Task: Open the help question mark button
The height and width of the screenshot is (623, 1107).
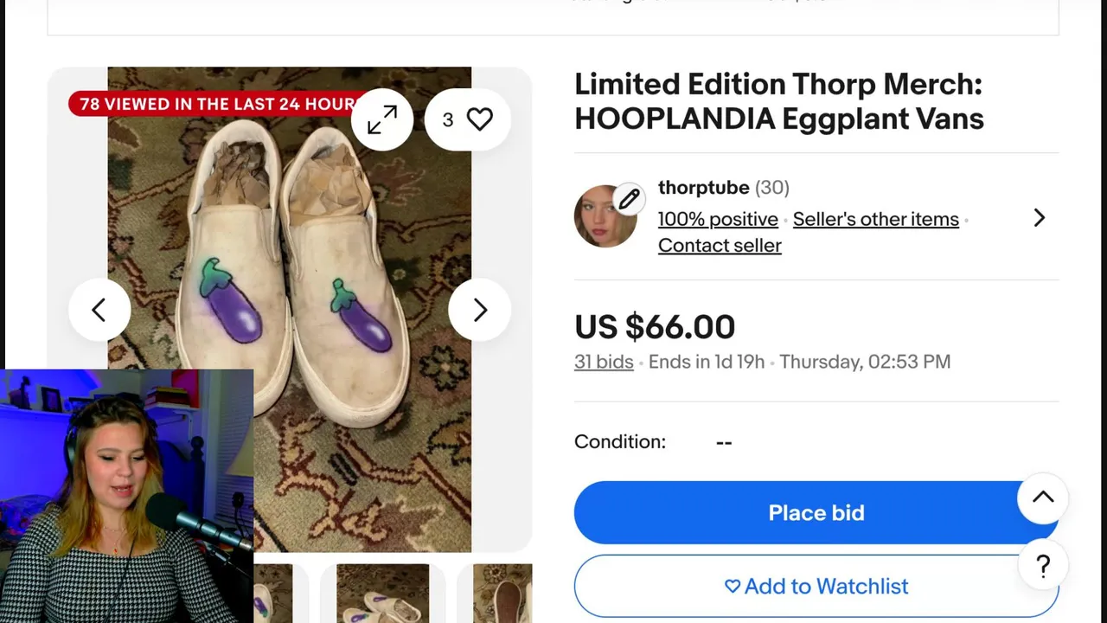Action: point(1043,567)
